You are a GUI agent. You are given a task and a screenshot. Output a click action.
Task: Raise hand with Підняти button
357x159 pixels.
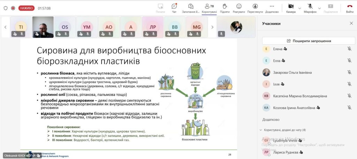coord(225,8)
